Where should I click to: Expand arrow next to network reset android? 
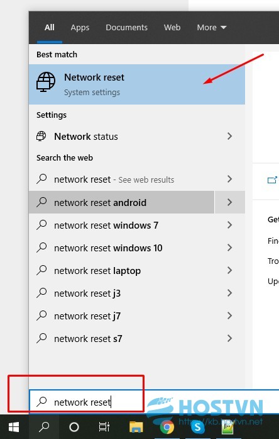pos(229,202)
